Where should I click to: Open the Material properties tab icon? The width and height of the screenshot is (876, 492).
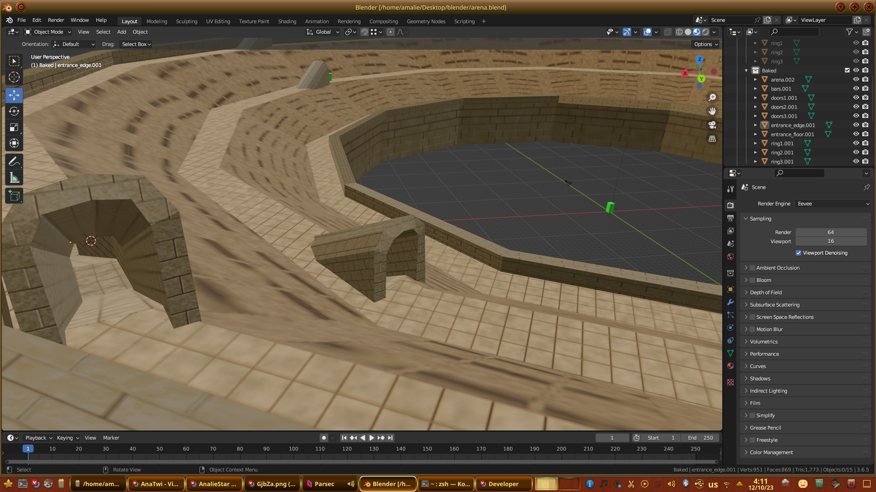point(730,366)
